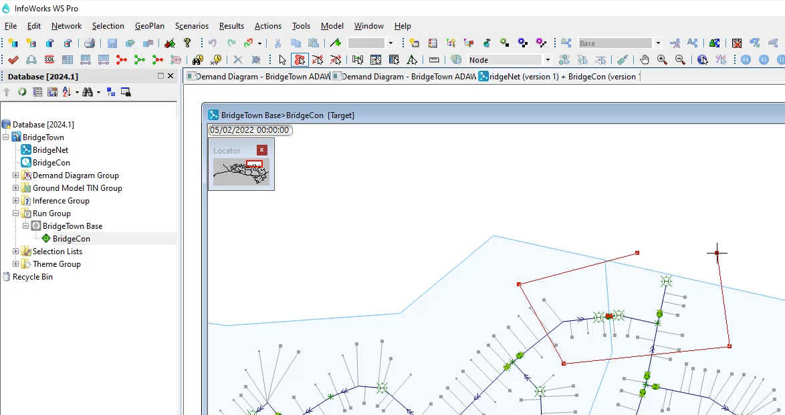Click the Refresh icon in the Database panel
Image resolution: width=785 pixels, height=415 pixels.
click(x=22, y=92)
